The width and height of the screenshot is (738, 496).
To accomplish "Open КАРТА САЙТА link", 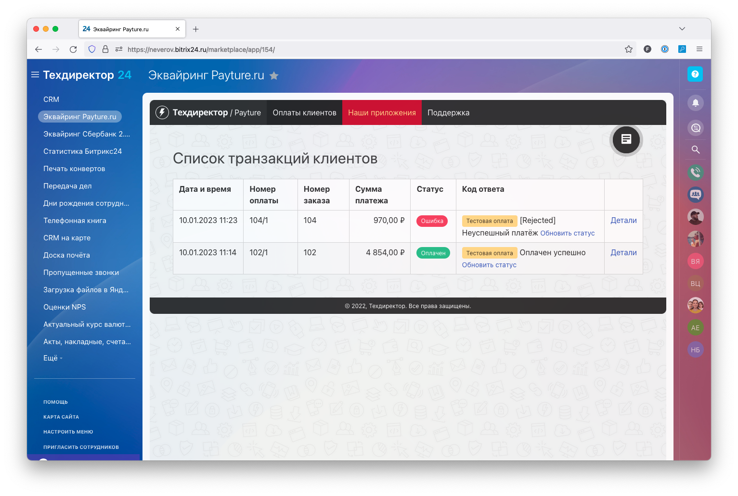I will pos(61,417).
